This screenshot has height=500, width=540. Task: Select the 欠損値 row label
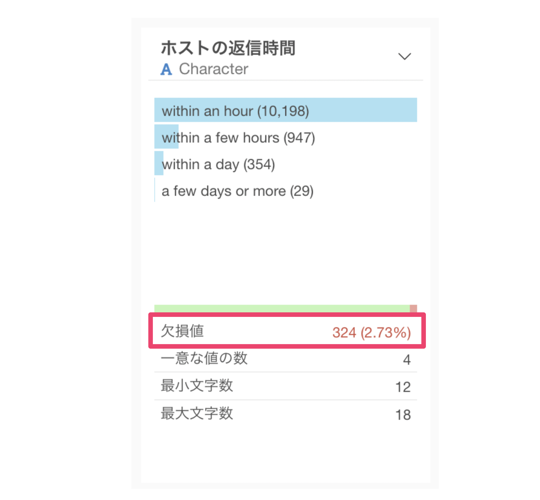coord(182,331)
